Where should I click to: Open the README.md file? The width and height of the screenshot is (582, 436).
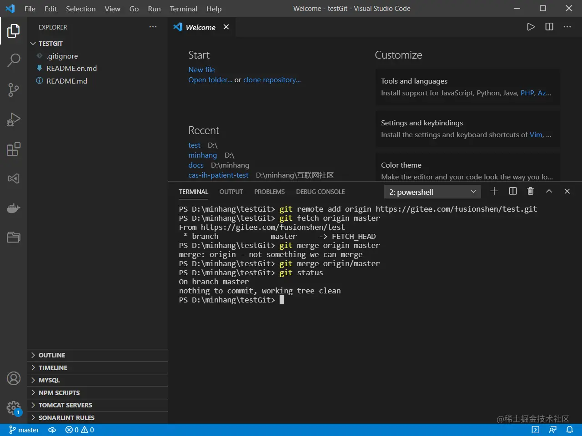pos(97,81)
